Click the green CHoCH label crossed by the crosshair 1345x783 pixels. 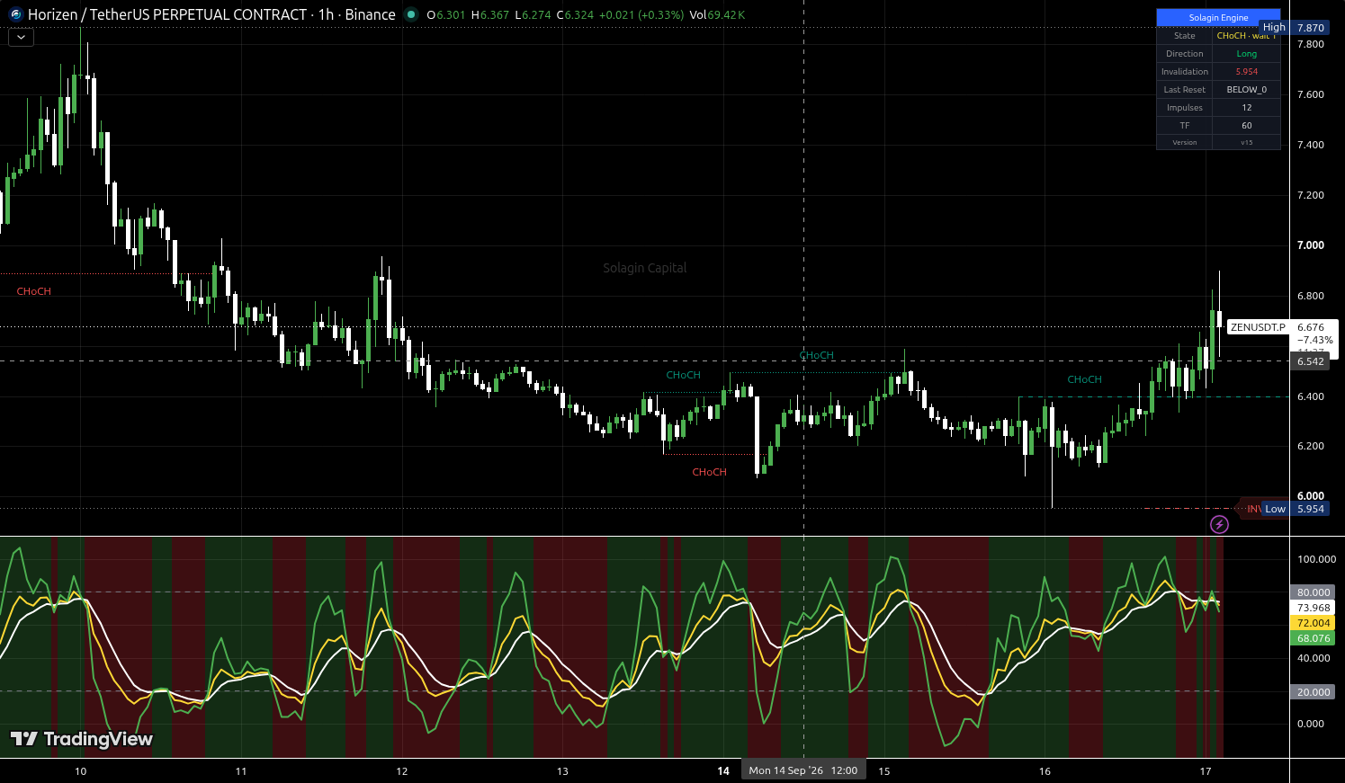[x=817, y=355]
